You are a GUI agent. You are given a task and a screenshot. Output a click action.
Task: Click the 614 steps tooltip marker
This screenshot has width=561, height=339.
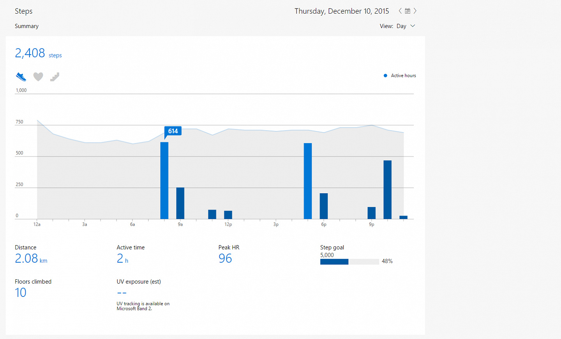click(173, 131)
